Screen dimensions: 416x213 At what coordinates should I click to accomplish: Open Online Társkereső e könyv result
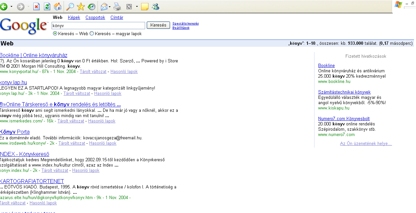60,105
